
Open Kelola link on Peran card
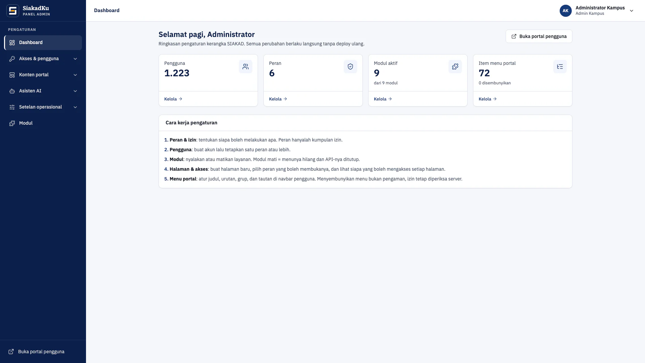pyautogui.click(x=278, y=99)
